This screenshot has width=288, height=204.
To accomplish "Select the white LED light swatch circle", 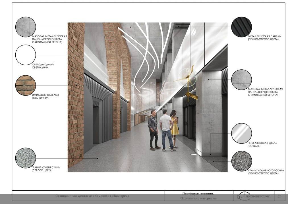I will (x=26, y=55).
